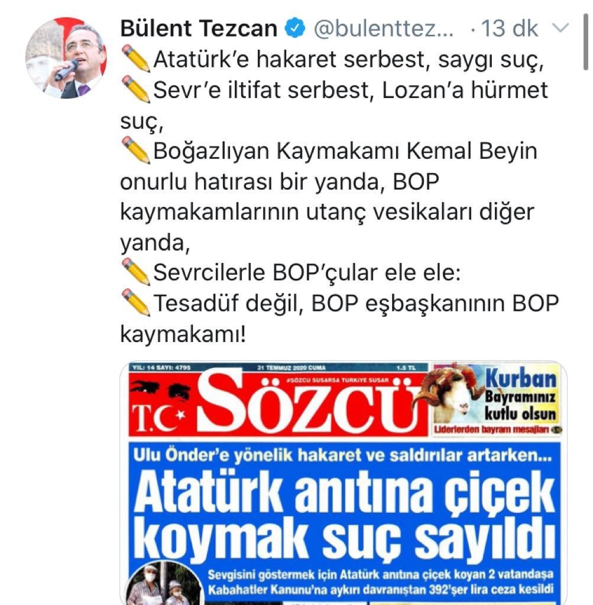Click the blue verified badge
This screenshot has width=593, height=605.
tap(295, 28)
